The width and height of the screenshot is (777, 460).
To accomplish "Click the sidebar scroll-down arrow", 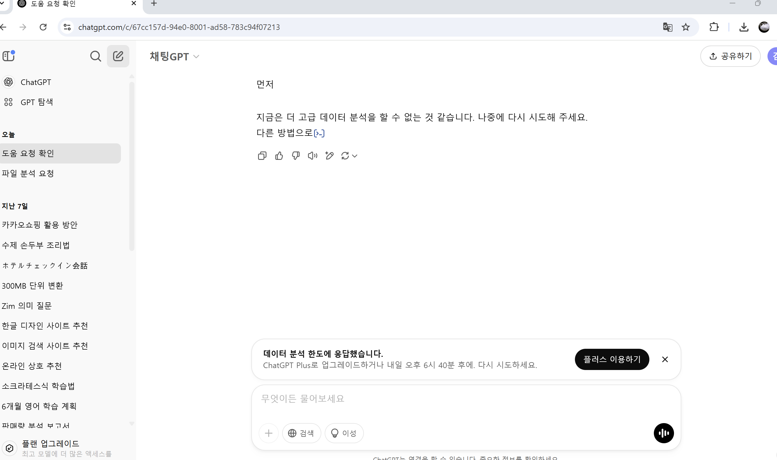I will (x=132, y=423).
